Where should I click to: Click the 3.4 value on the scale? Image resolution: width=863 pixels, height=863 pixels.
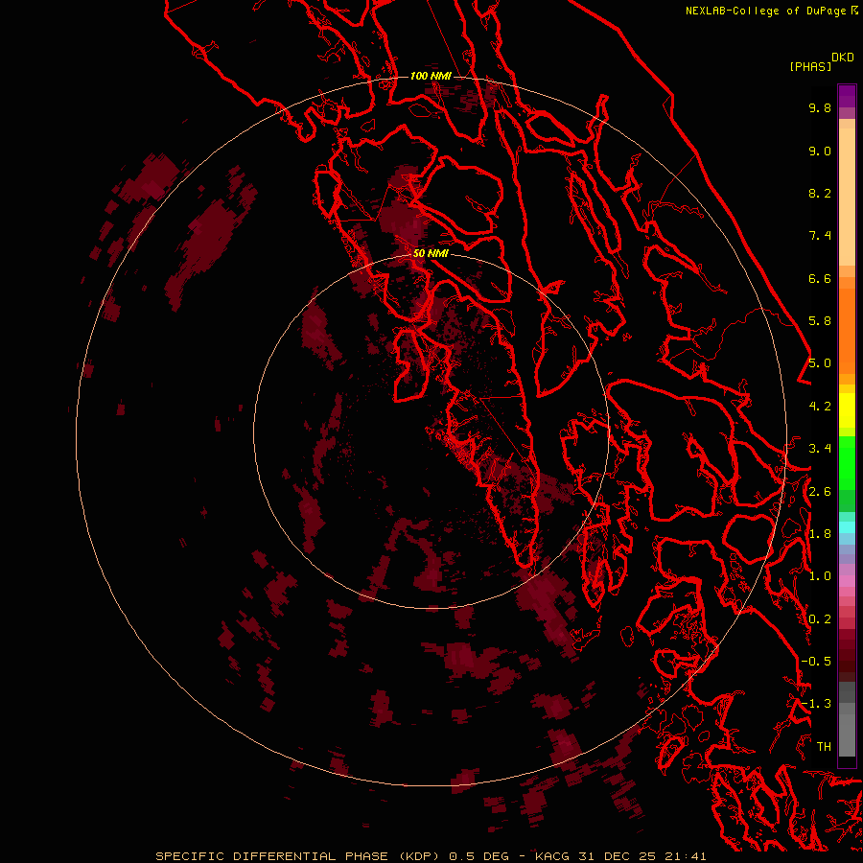click(820, 449)
